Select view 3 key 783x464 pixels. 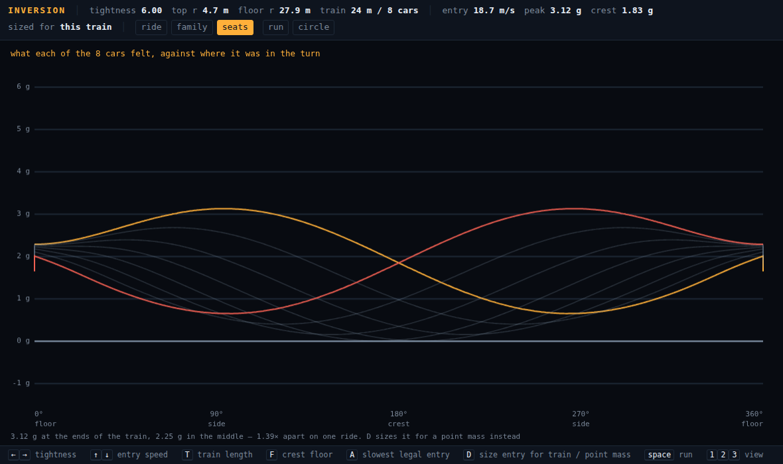[734, 455]
